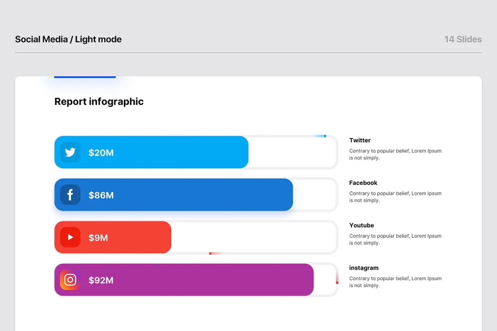Click the dark blue Facebook progress bar
This screenshot has height=331, width=497.
(x=174, y=195)
